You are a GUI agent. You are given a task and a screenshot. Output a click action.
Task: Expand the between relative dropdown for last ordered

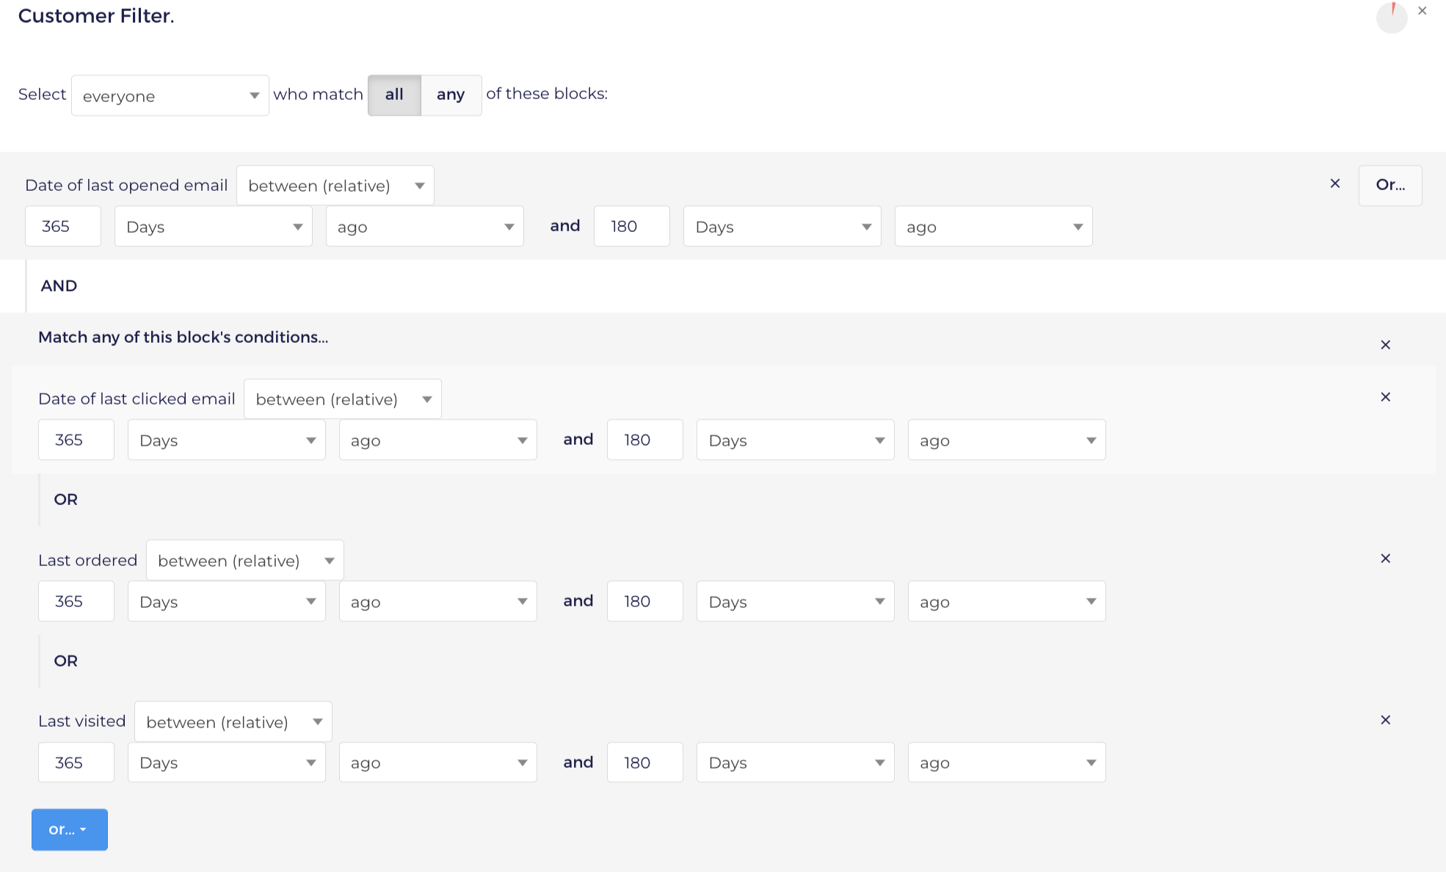point(244,560)
